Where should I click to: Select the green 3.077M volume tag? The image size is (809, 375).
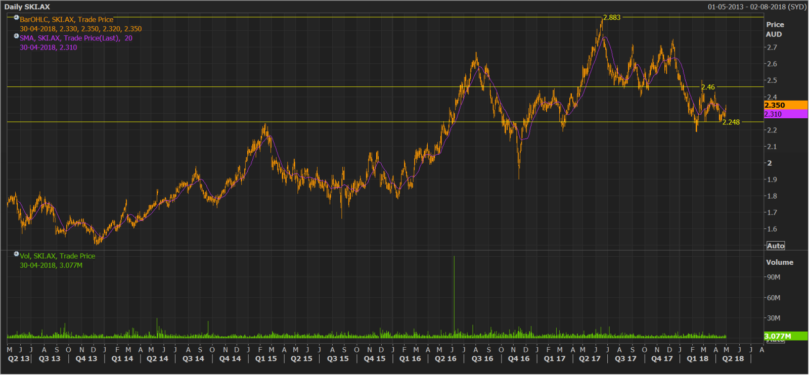786,336
